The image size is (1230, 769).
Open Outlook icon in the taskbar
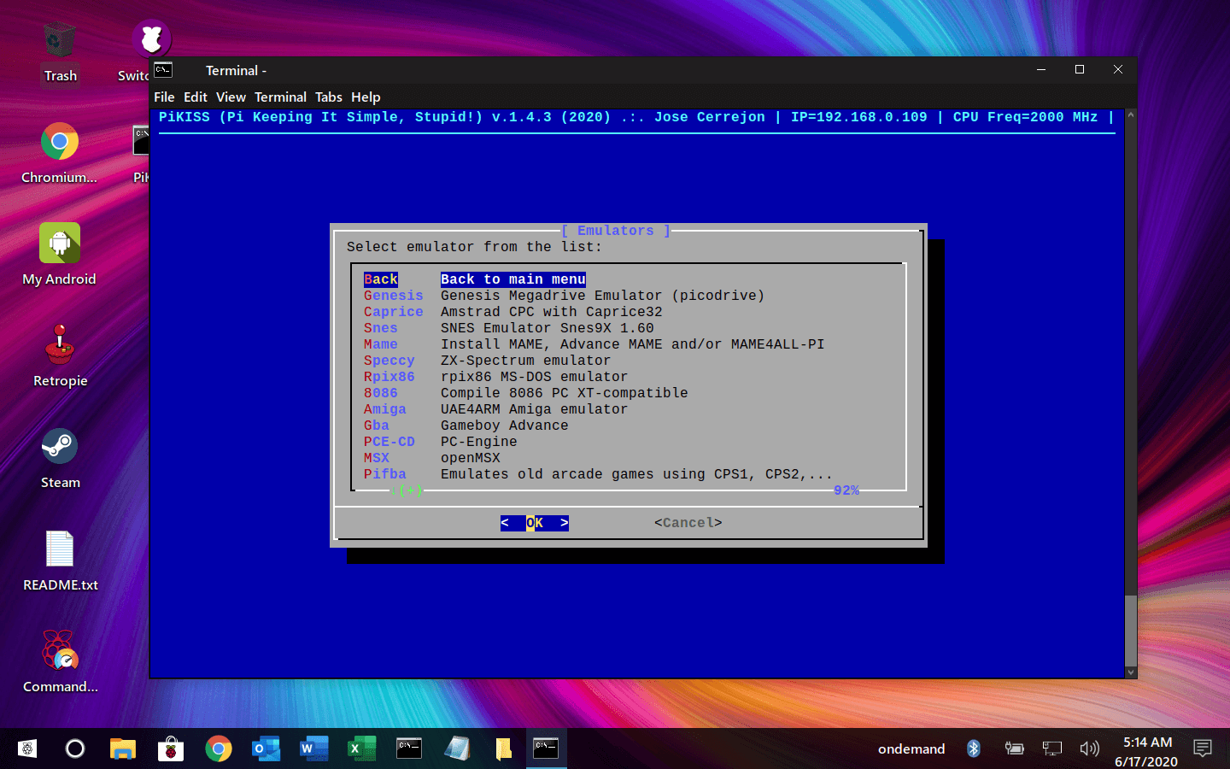coord(266,748)
